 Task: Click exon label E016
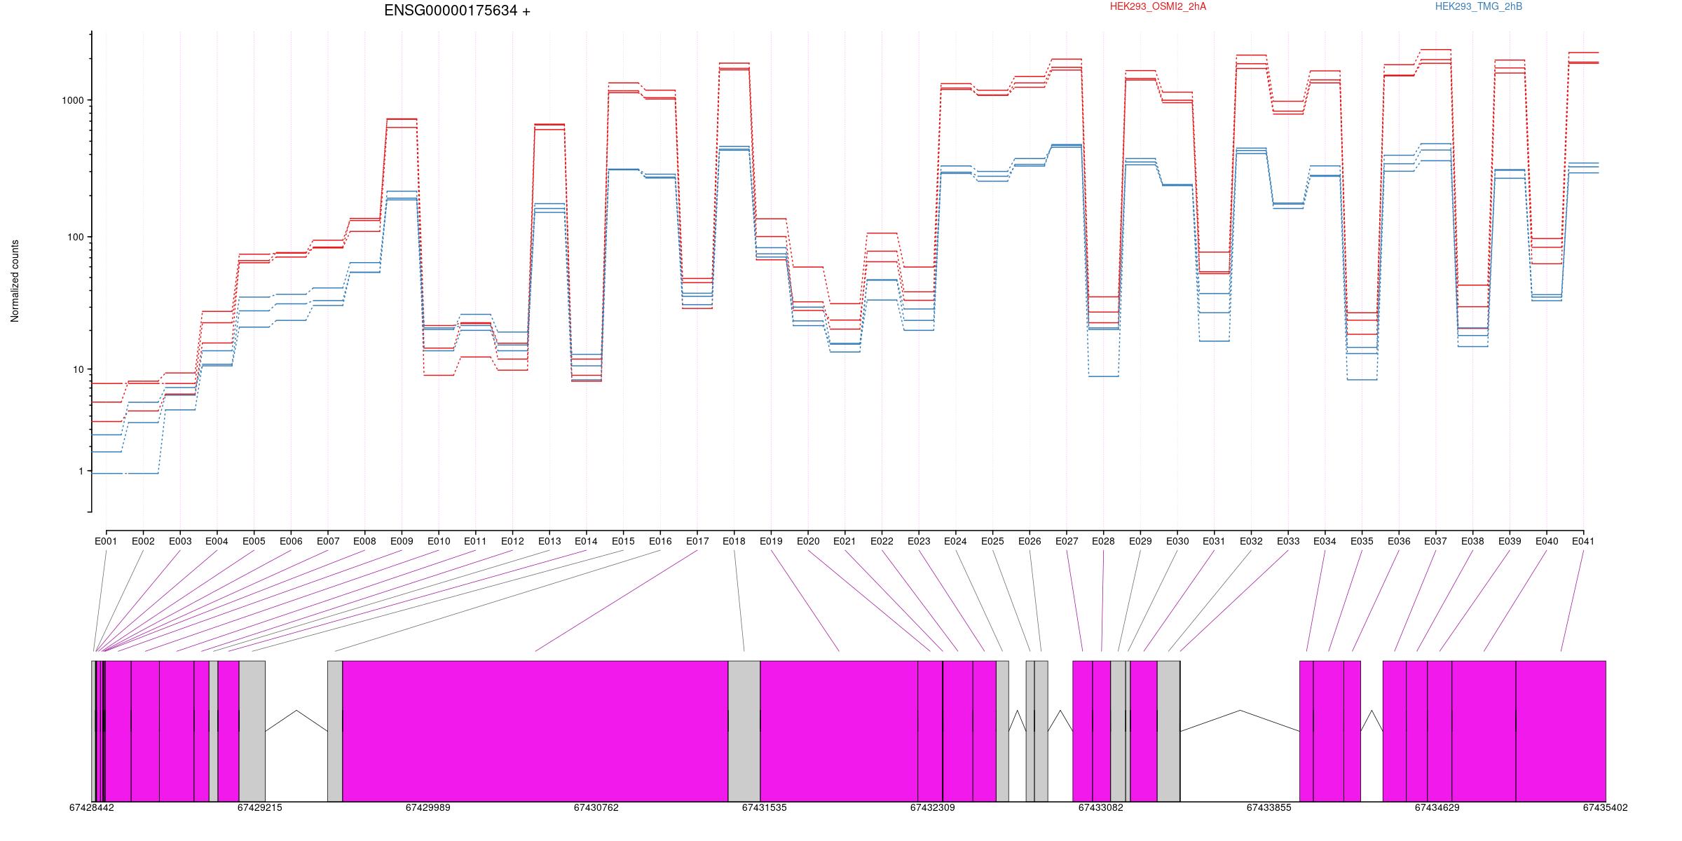660,541
